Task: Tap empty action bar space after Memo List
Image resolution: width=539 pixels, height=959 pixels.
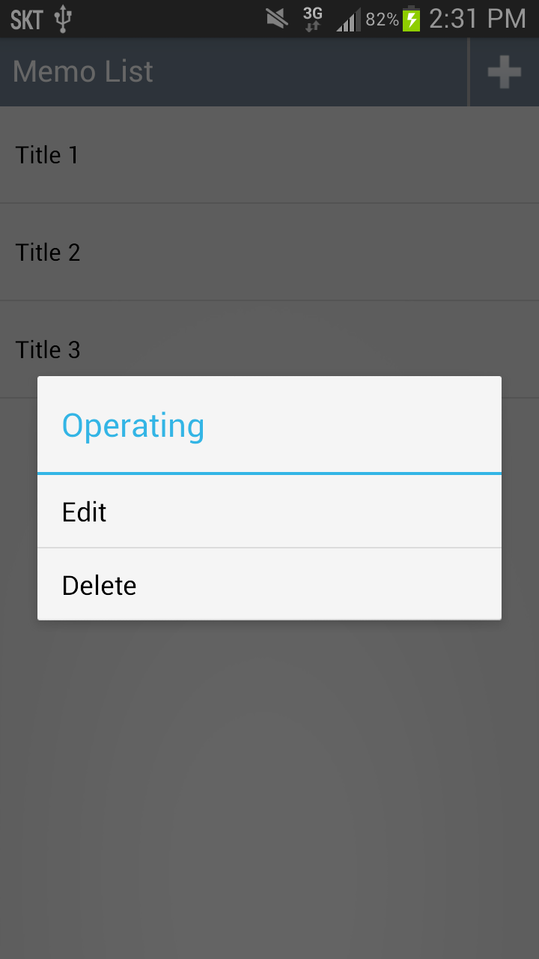Action: (x=310, y=72)
